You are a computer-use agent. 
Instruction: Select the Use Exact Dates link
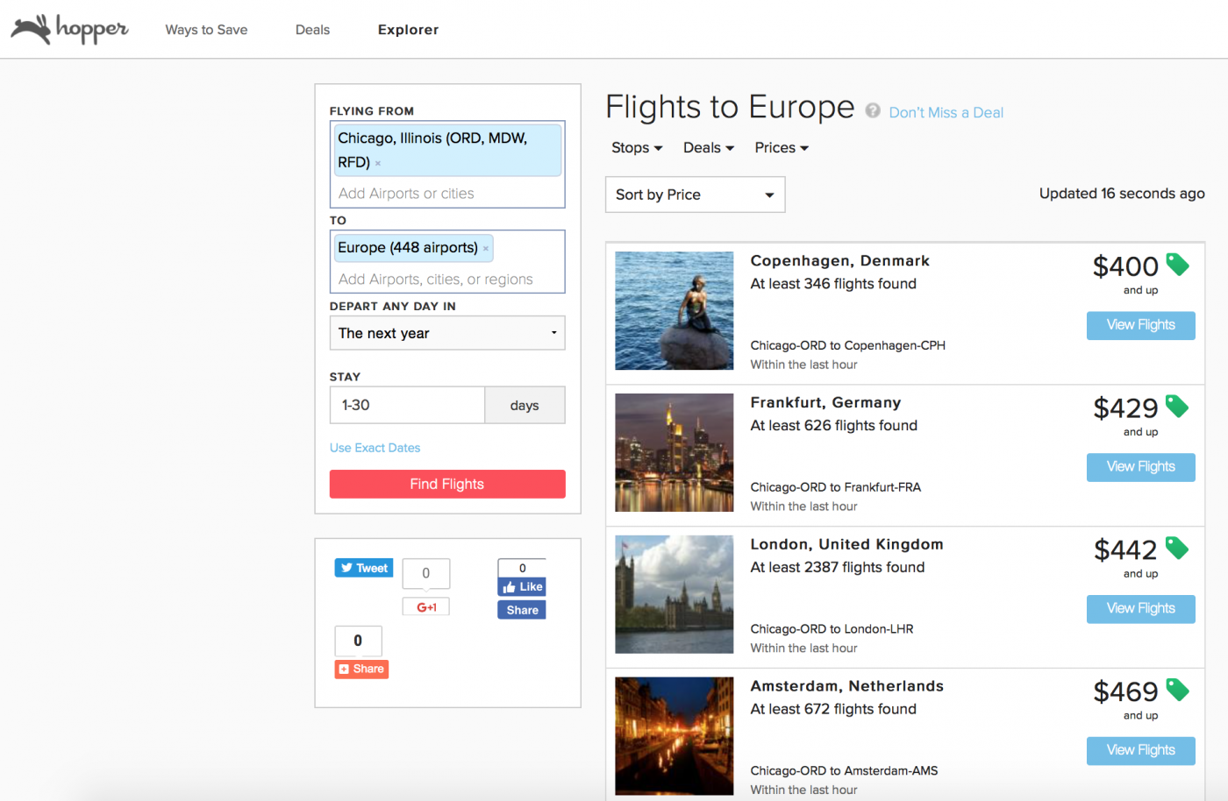[375, 447]
